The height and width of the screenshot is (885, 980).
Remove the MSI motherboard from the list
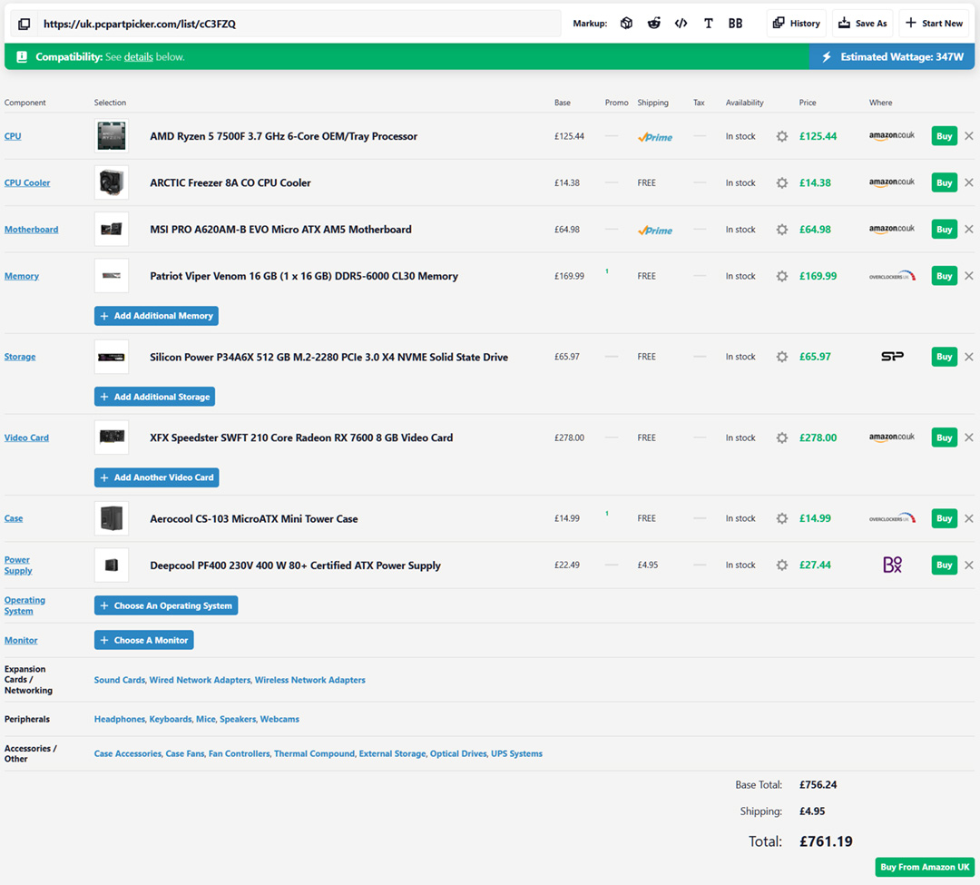pos(969,230)
